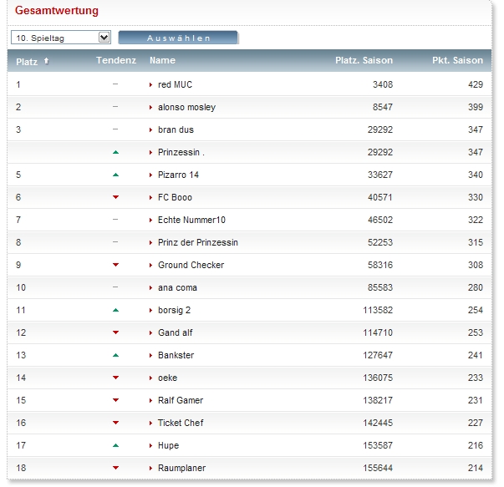Viewport: 504px width, 487px height.
Task: Click green up-trend icon for Pizarro 14
Action: (115, 175)
